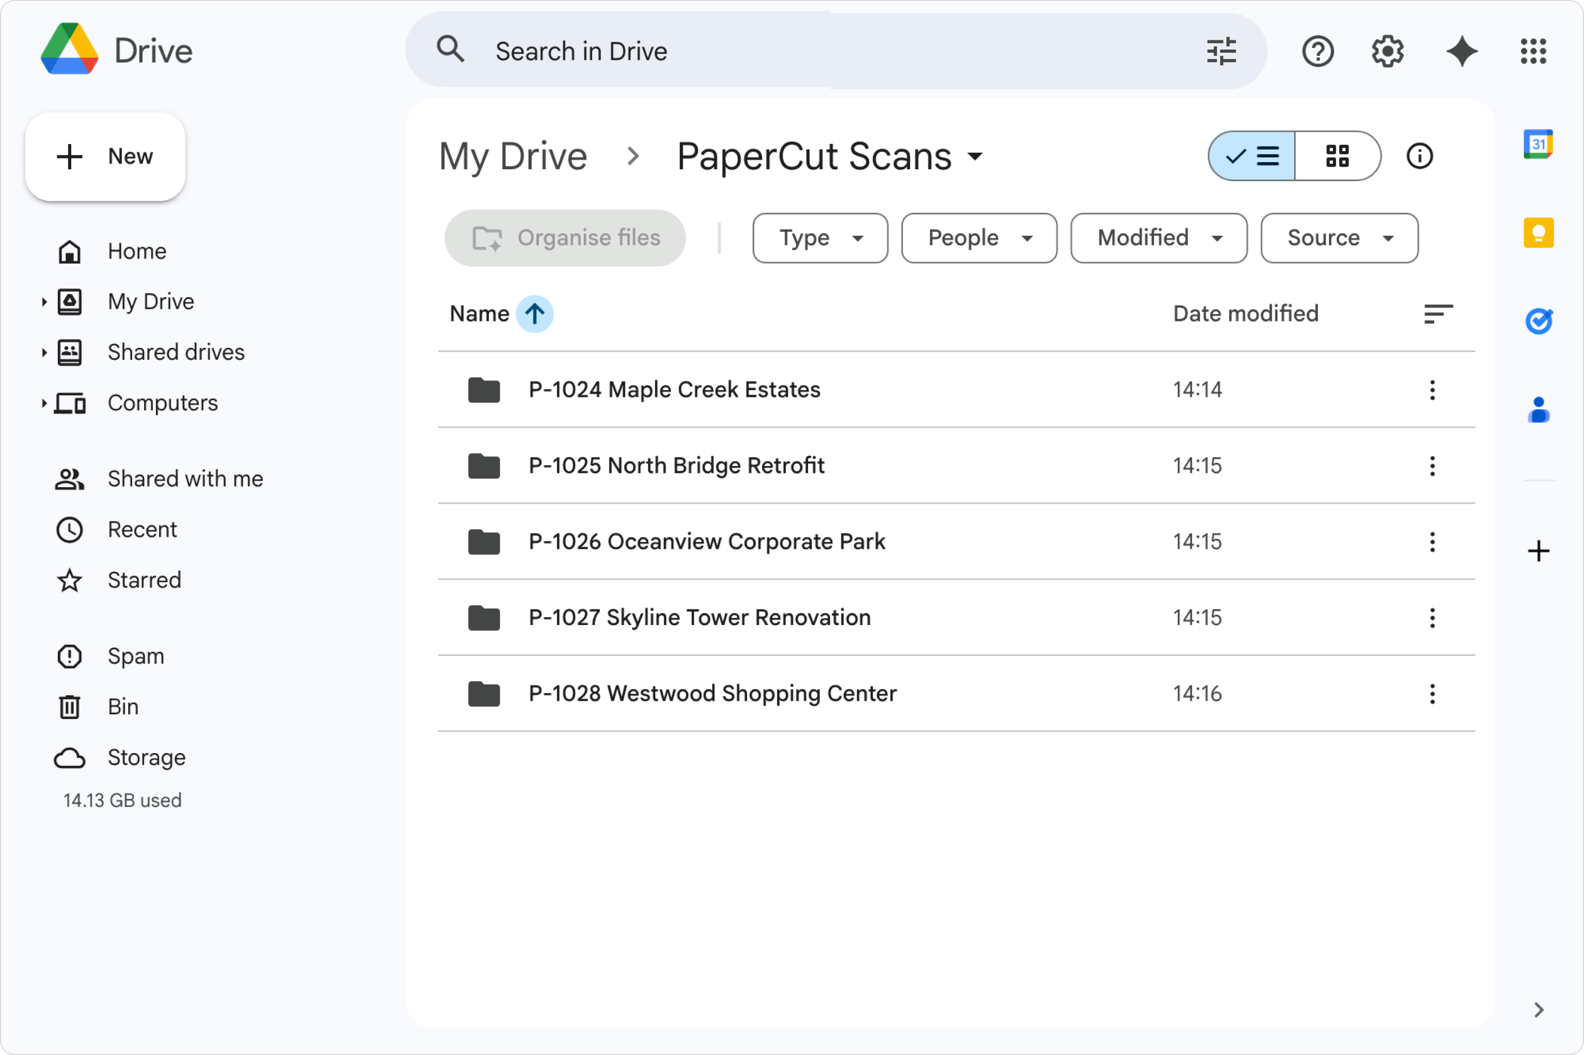Viewport: 1584px width, 1055px height.
Task: Open Contacts side panel icon
Action: 1538,410
